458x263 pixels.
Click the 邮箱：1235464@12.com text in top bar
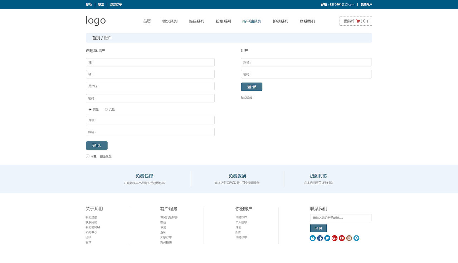(x=337, y=5)
